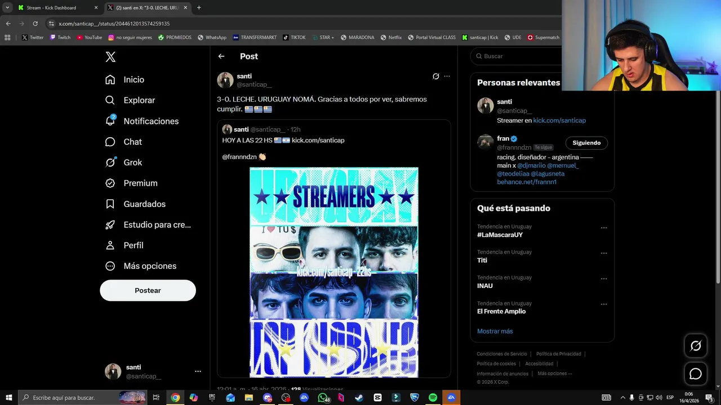Screen dimensions: 721x405
Task: Open the three-dot menu on the post
Action: (x=447, y=76)
